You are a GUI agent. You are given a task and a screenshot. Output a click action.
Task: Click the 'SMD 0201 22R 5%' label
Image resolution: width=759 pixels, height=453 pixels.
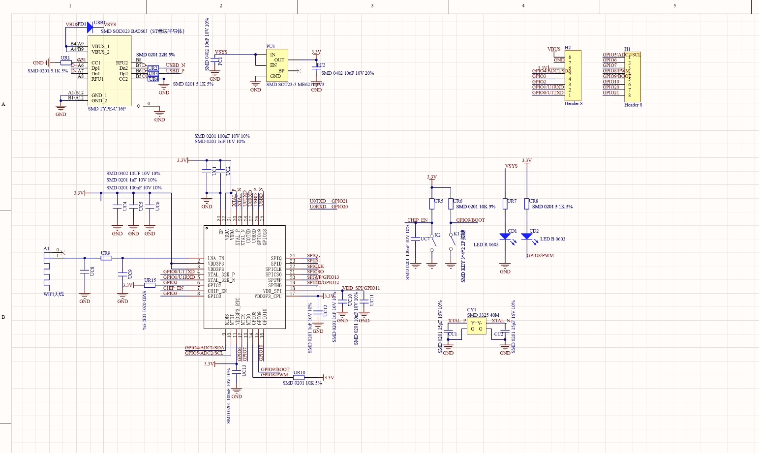(155, 55)
